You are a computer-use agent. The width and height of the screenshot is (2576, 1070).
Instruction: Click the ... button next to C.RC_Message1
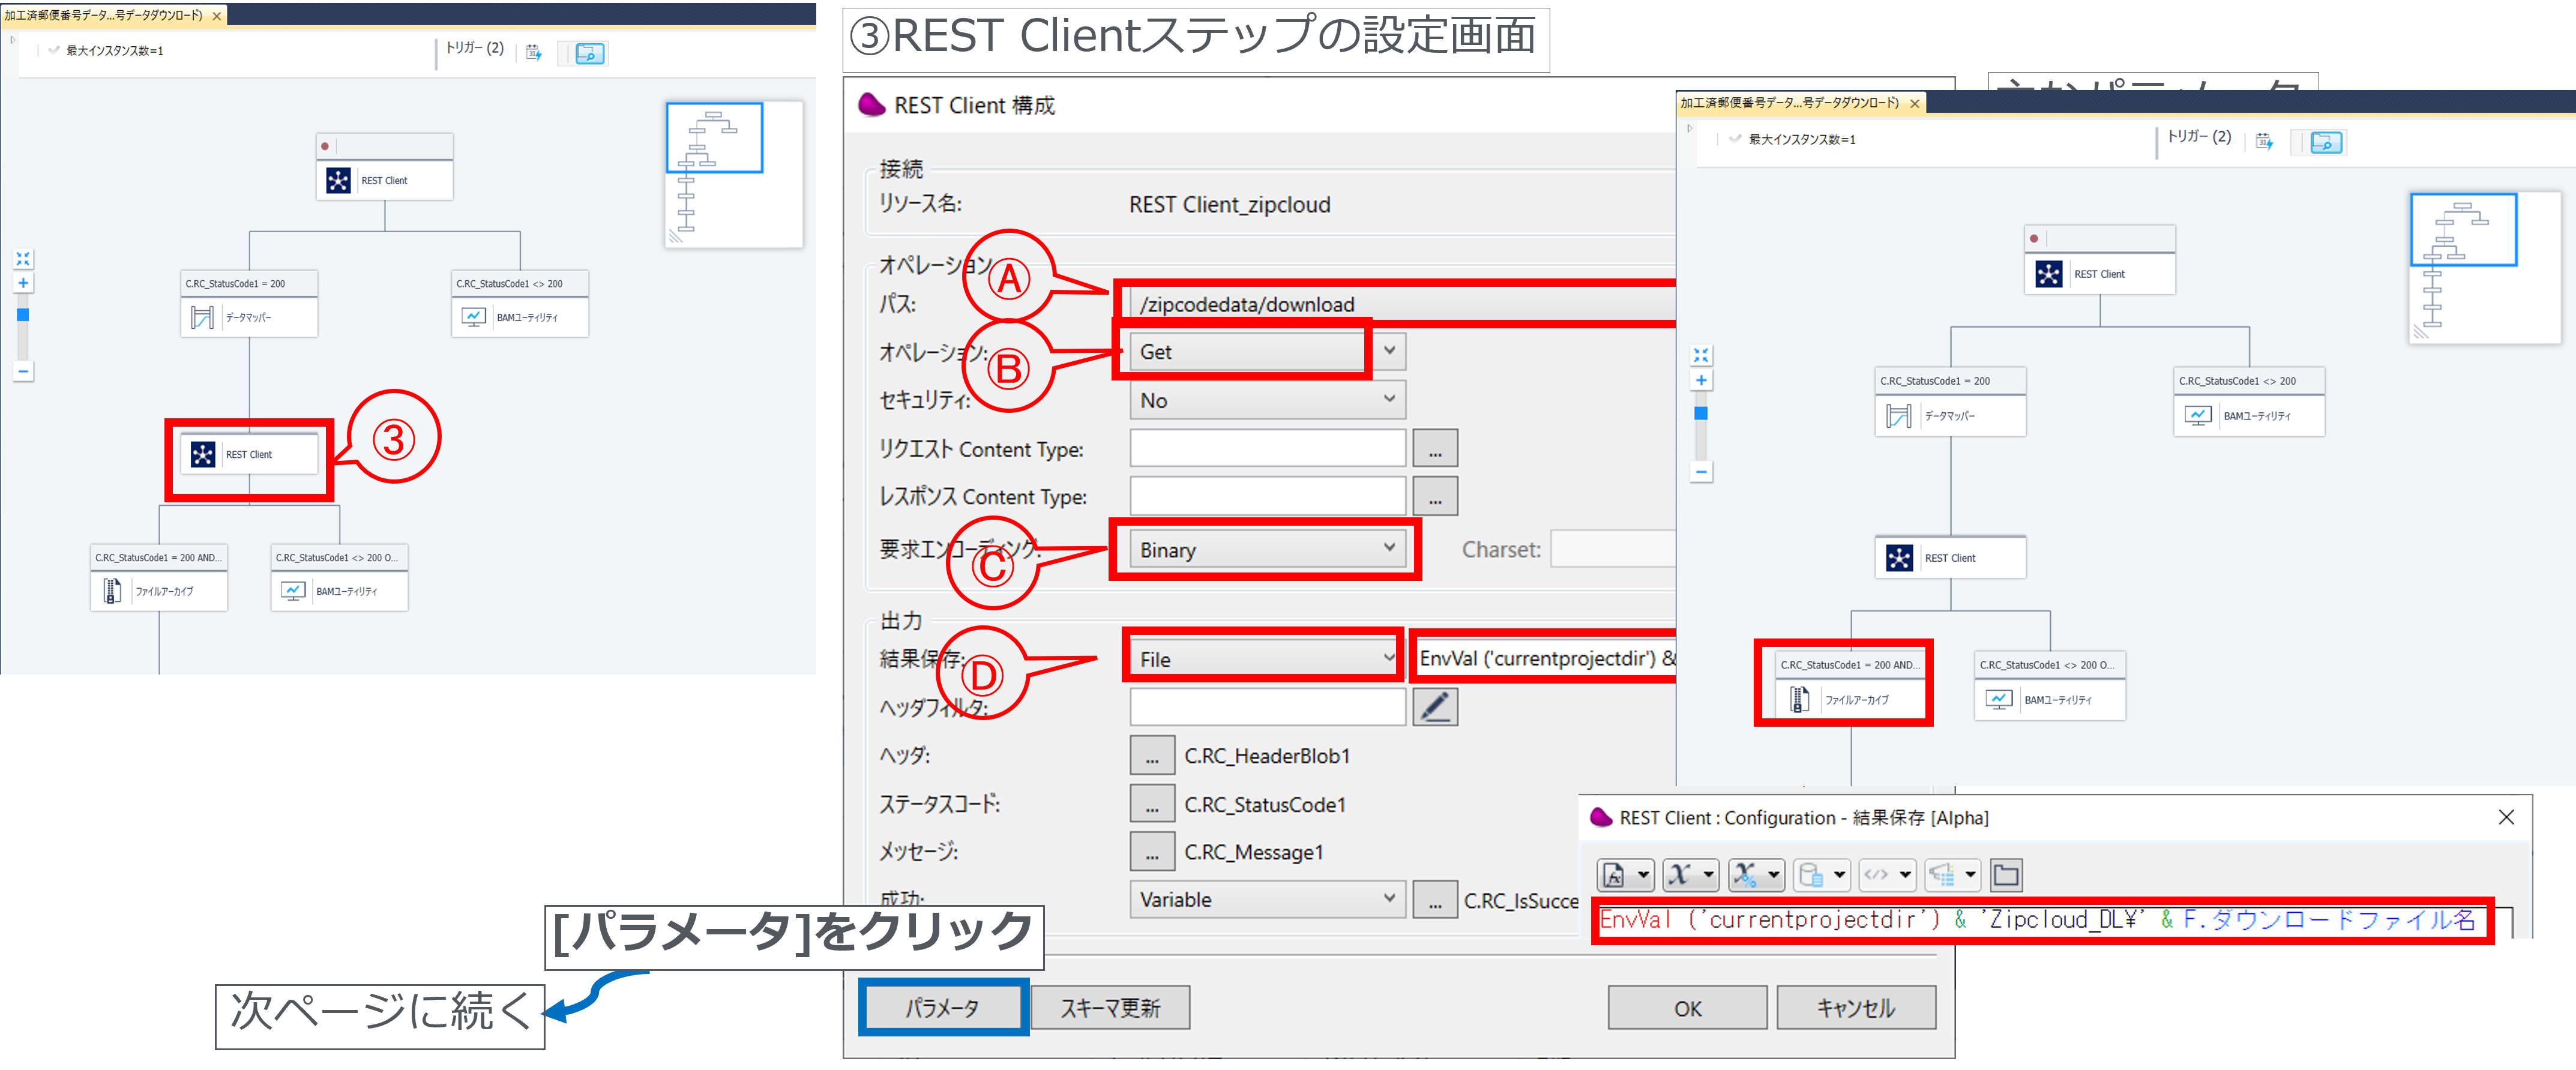click(1152, 852)
